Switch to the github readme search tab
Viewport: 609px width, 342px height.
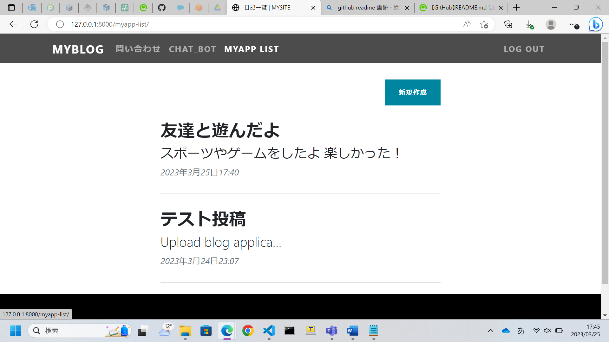pos(365,8)
